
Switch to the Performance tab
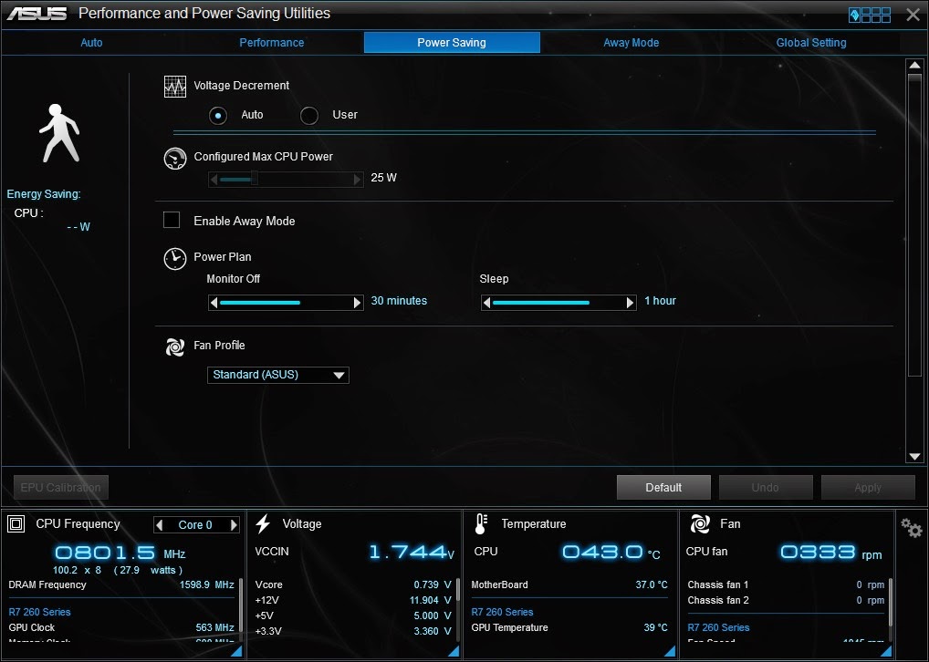point(271,43)
